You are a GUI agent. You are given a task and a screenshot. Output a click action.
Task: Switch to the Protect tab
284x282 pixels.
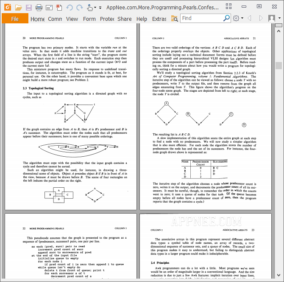click(107, 19)
